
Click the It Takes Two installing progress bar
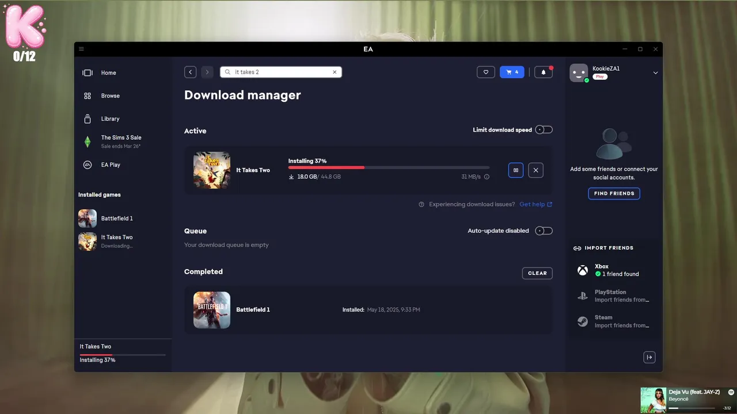pyautogui.click(x=389, y=167)
